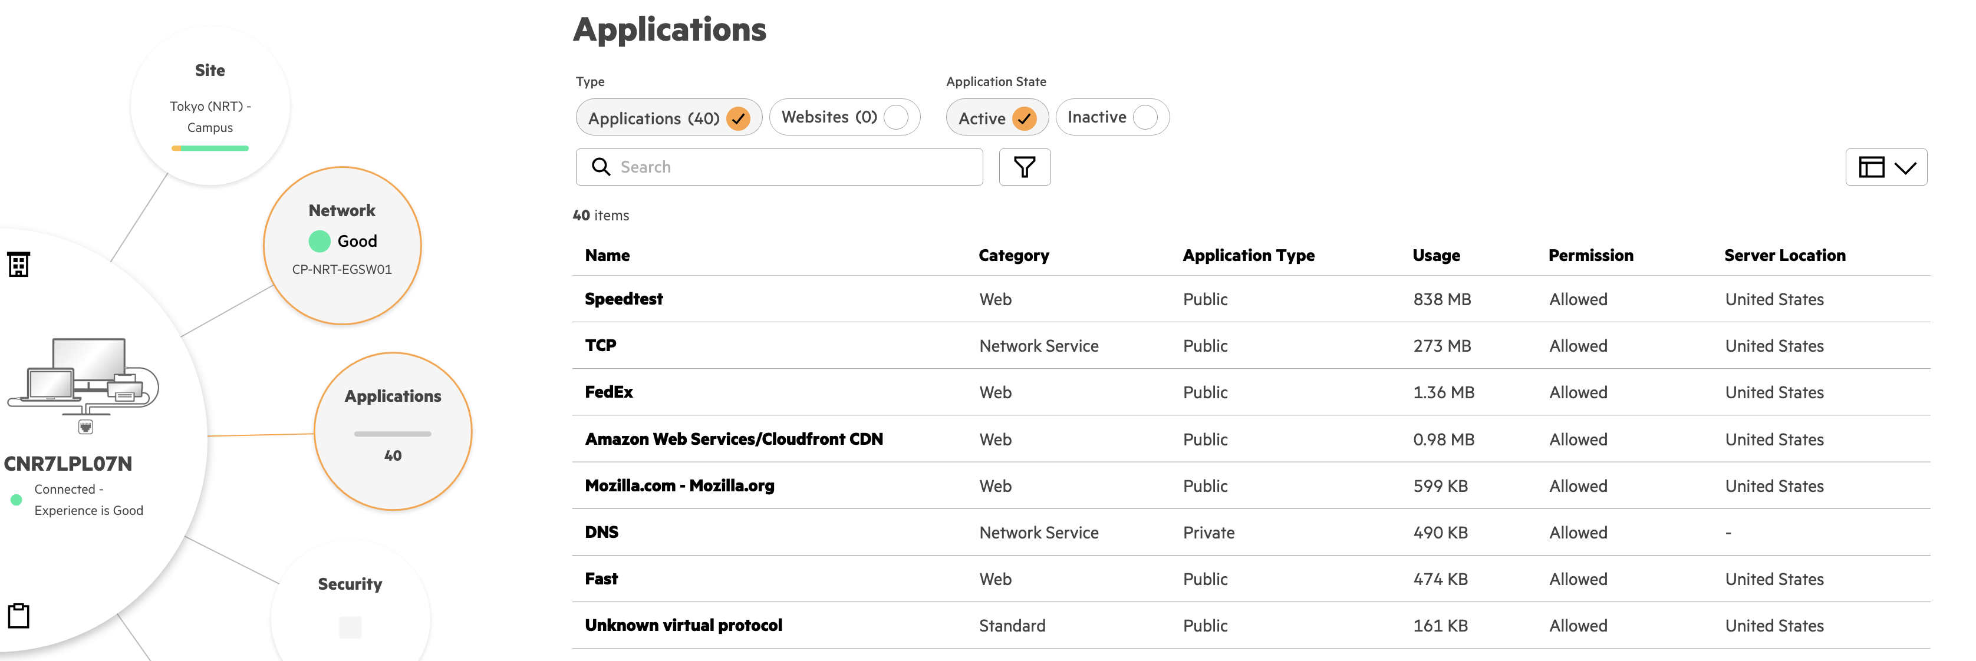Click the CNR7LPL07N device name

click(68, 464)
